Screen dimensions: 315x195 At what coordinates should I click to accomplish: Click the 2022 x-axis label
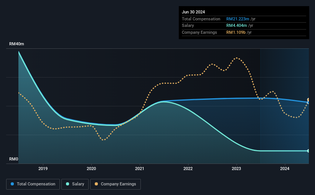188,169
